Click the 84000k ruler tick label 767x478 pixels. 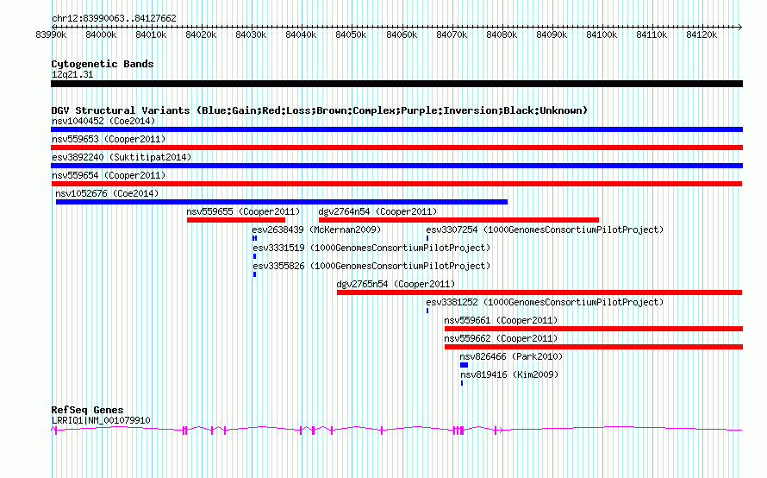pos(101,35)
